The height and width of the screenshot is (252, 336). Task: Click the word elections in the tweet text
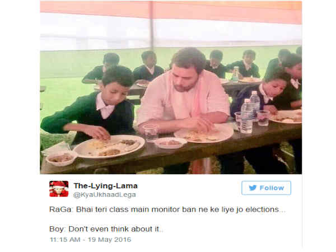265,209
